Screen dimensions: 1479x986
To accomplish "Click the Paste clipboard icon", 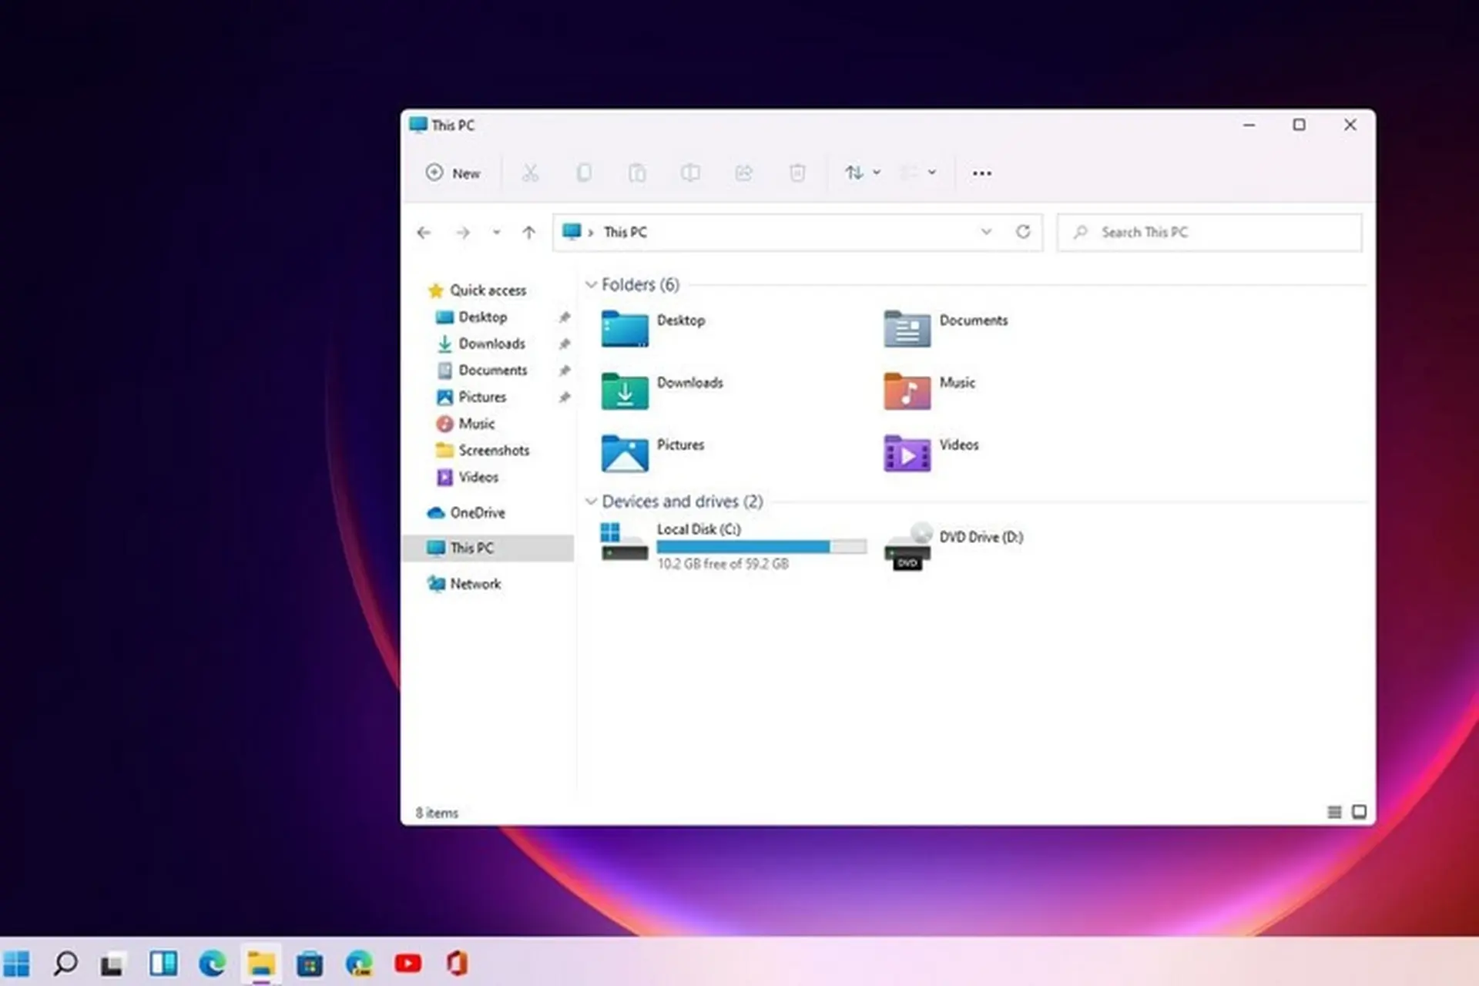I will click(637, 173).
